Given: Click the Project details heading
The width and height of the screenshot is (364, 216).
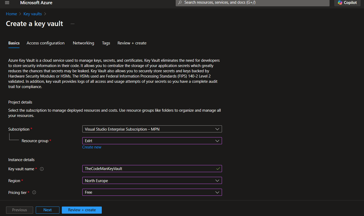Looking at the screenshot, I should point(20,102).
